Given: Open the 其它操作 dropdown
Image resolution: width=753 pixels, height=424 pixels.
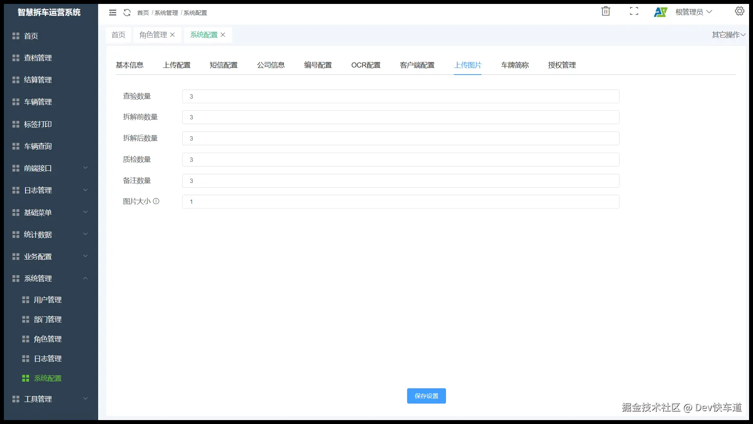Looking at the screenshot, I should click(x=729, y=35).
